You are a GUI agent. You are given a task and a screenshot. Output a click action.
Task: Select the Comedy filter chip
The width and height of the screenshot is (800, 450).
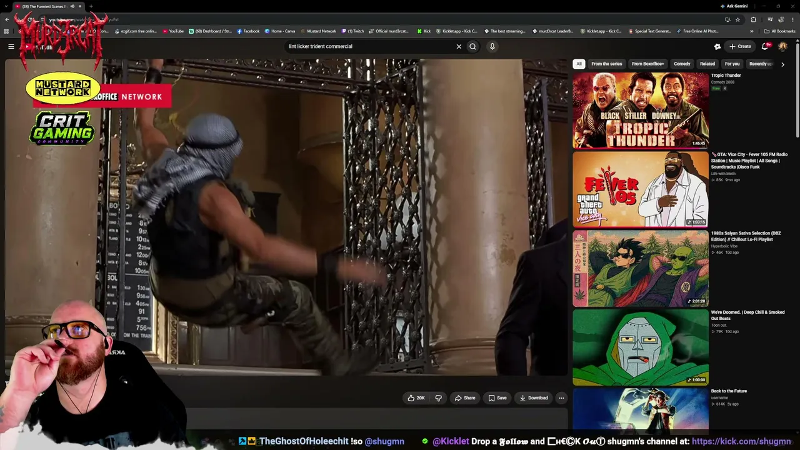(x=682, y=64)
